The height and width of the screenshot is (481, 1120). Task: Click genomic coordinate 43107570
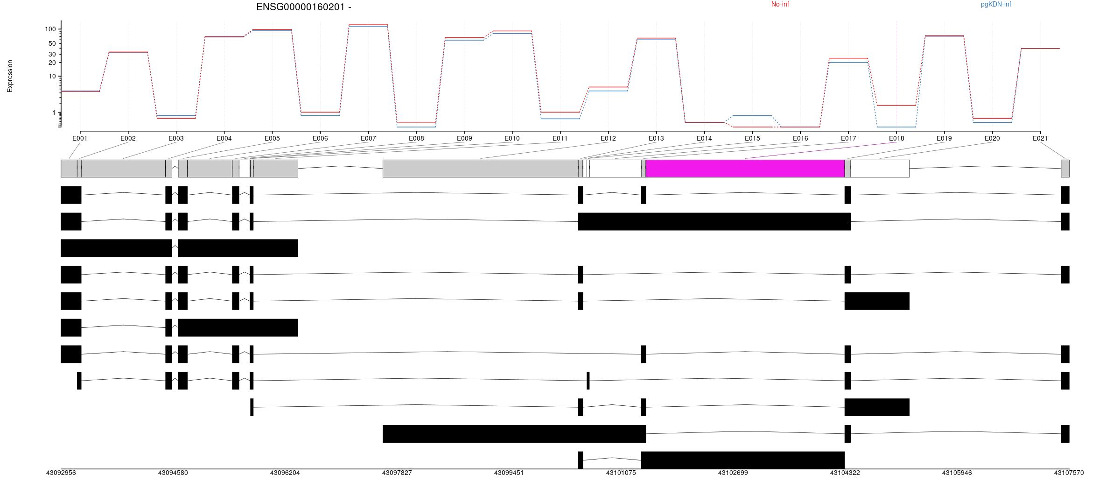click(x=1069, y=473)
